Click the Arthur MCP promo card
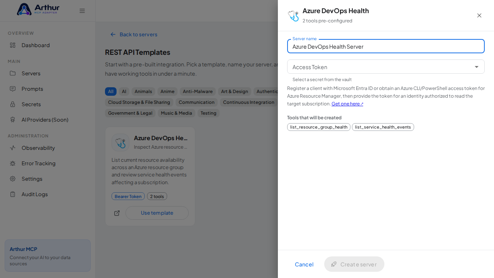The height and width of the screenshot is (278, 494). 48,256
